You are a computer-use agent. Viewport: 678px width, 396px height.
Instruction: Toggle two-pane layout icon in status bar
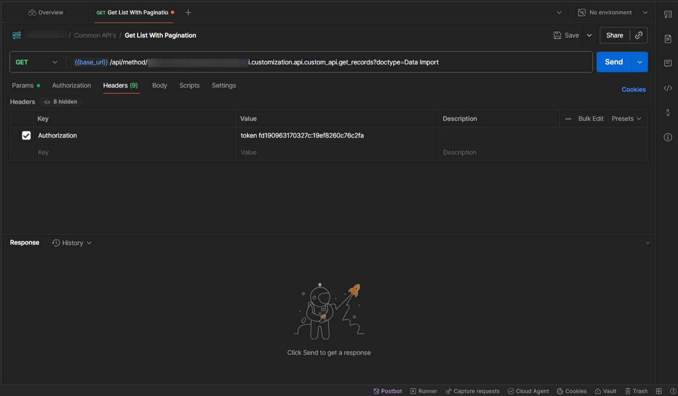click(x=658, y=391)
